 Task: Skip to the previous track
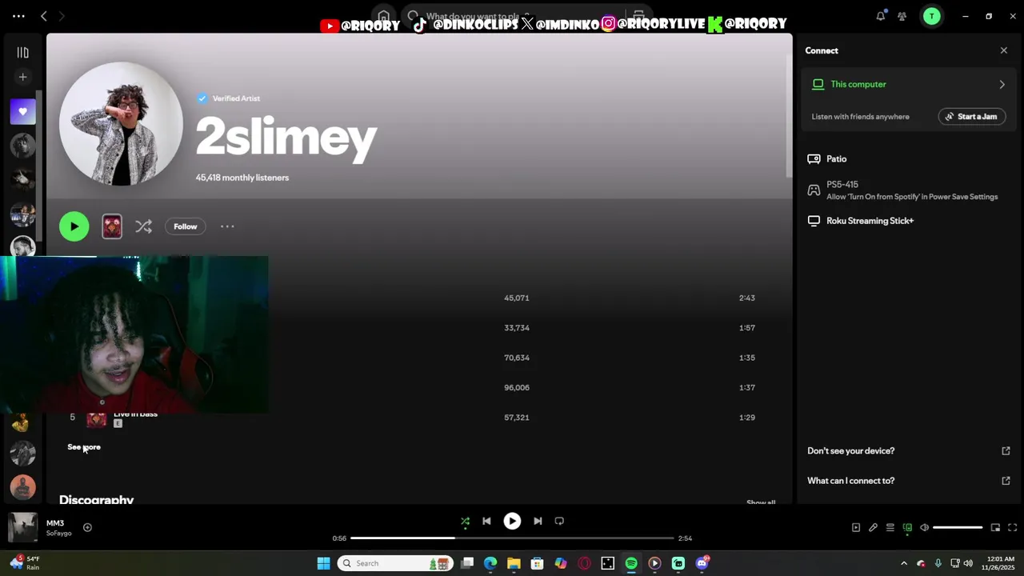(x=486, y=522)
